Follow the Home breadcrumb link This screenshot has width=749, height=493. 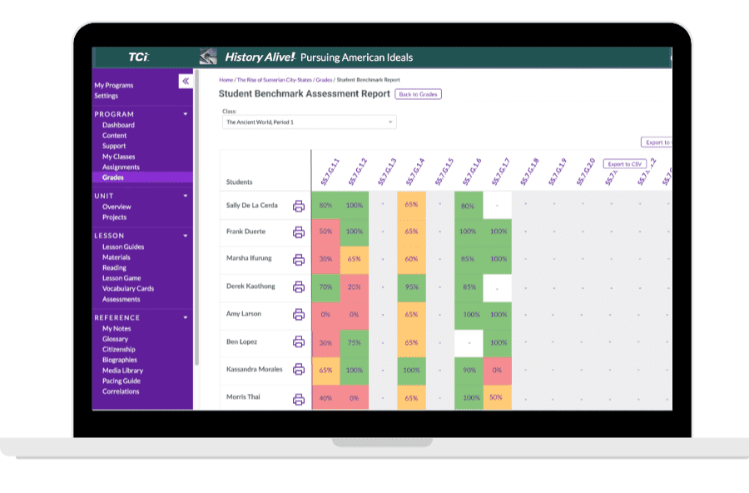[226, 80]
